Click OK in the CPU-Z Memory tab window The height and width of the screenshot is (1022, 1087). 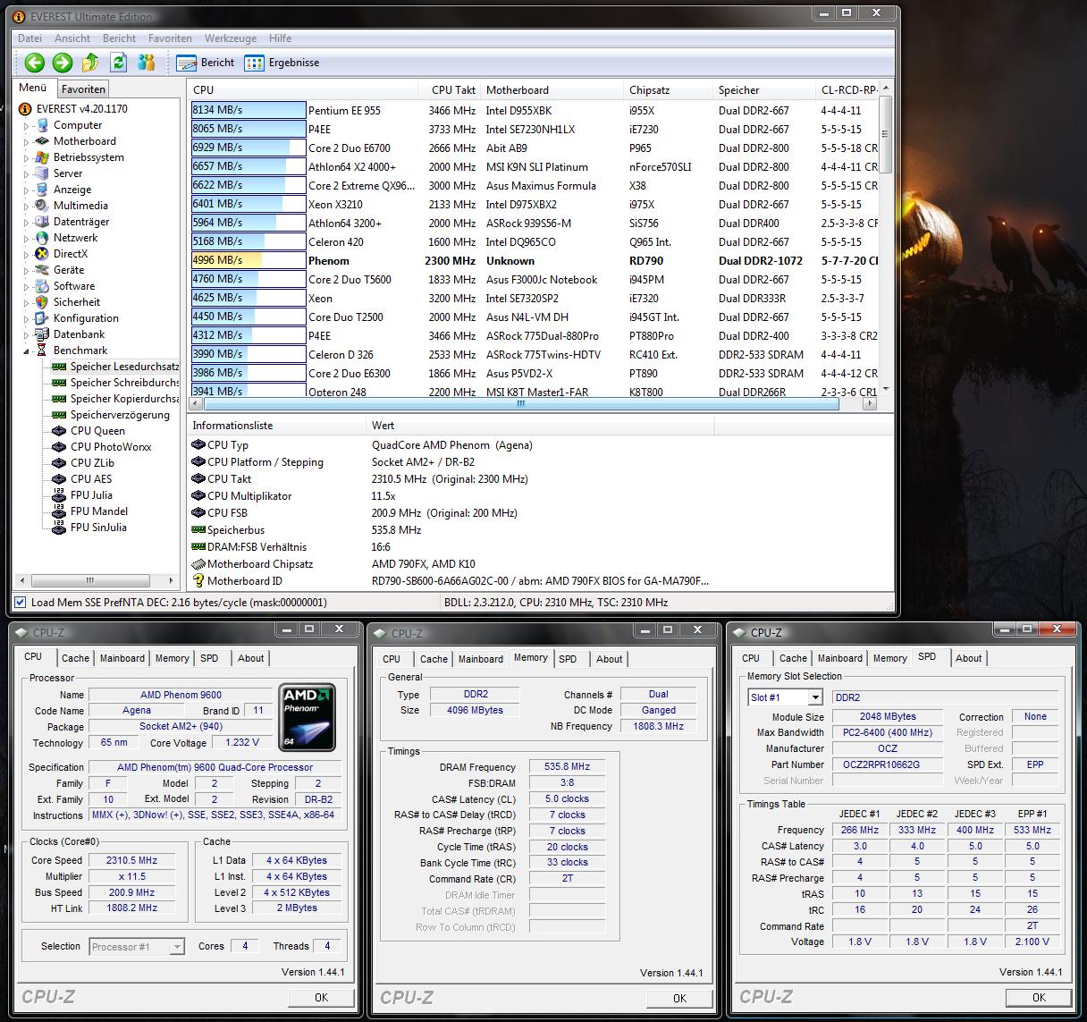(679, 999)
